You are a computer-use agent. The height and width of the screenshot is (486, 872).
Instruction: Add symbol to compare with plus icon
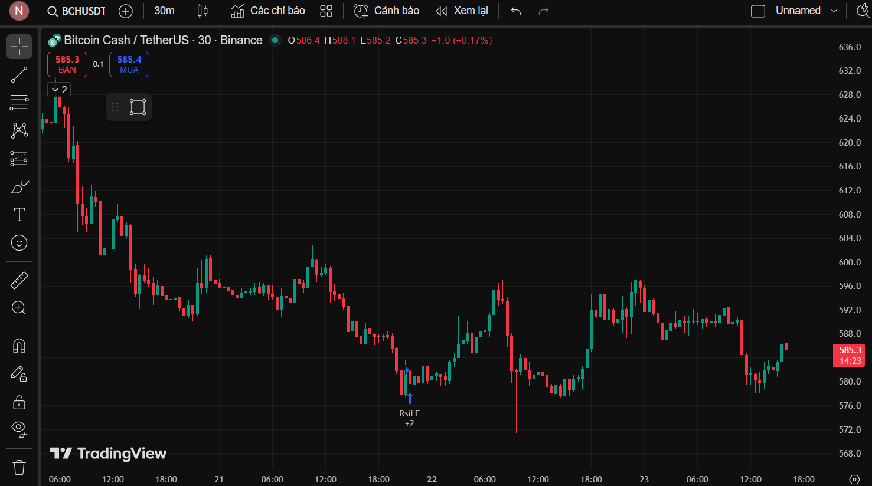126,11
